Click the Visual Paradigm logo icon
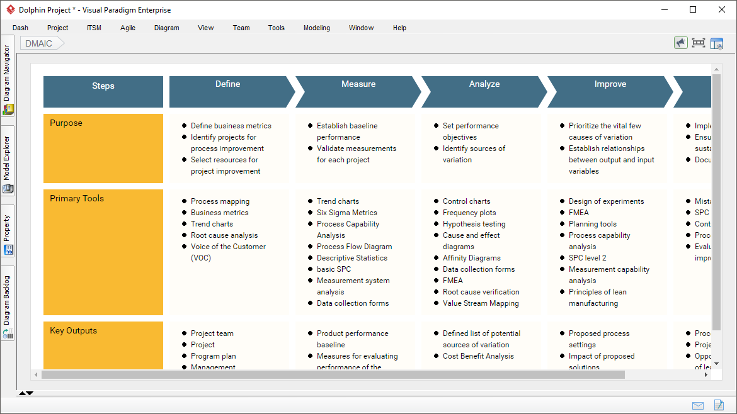The image size is (737, 414). [10, 9]
